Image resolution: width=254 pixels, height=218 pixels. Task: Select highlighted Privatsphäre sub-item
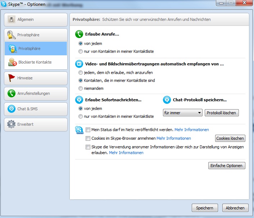[36, 48]
